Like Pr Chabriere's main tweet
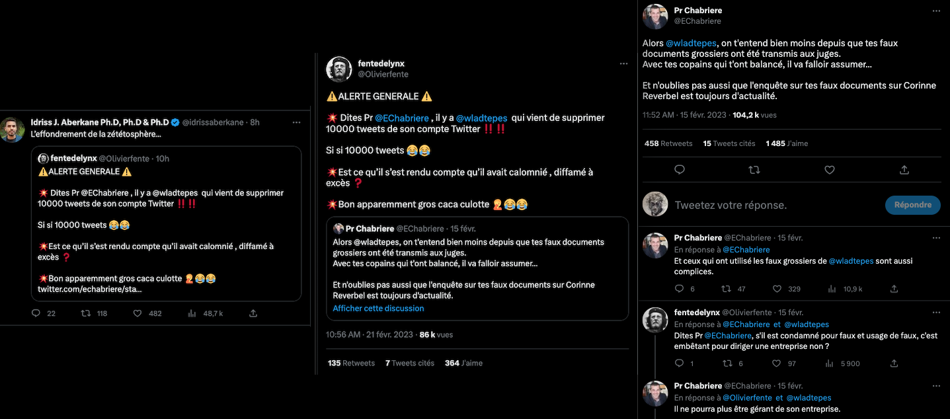The width and height of the screenshot is (950, 419). pos(830,170)
